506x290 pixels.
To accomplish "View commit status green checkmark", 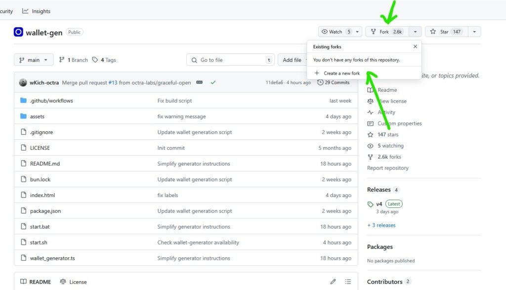I will 213,83.
